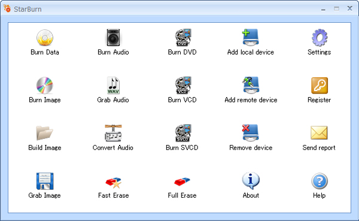The image size is (359, 221).
Task: Click Remove device drive icon
Action: [251, 133]
